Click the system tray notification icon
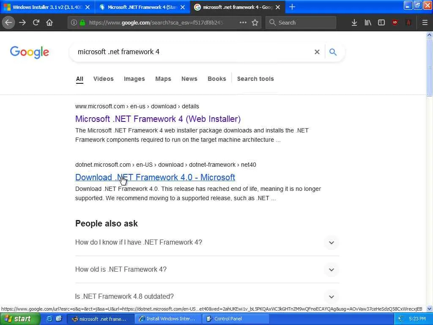Viewport: 433px width, 325px height. point(401,319)
